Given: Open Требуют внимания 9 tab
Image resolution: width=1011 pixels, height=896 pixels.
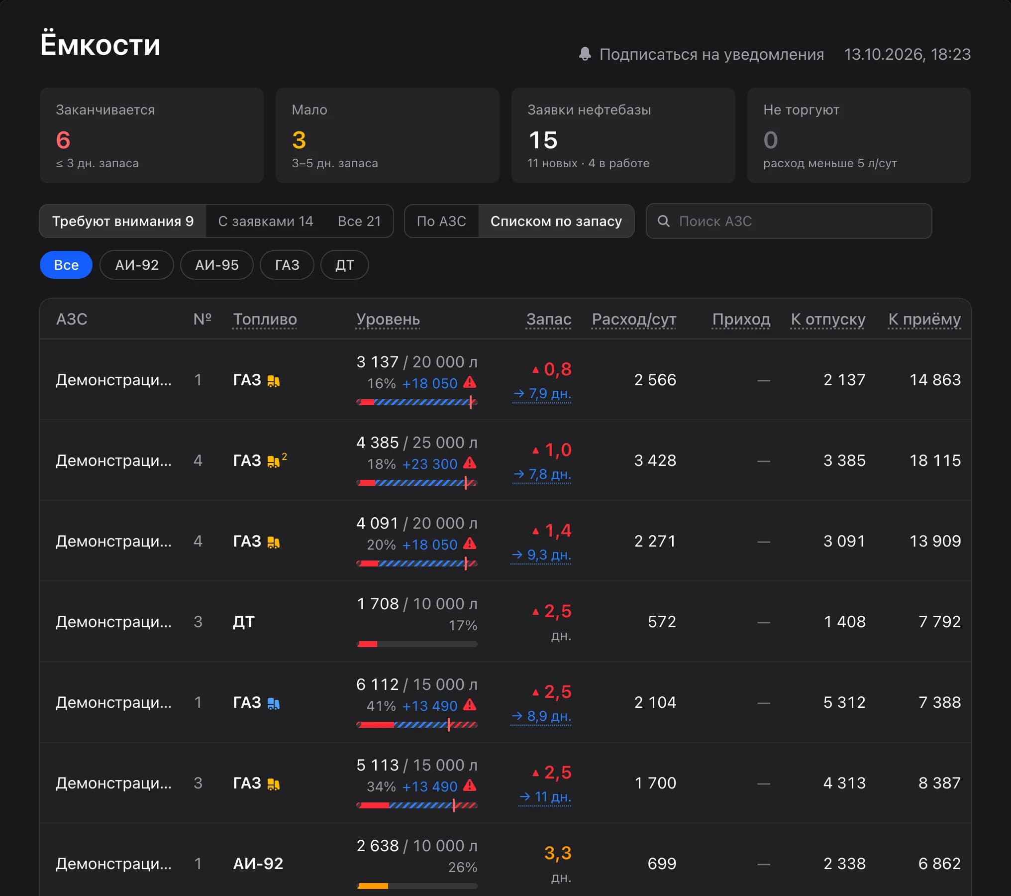Looking at the screenshot, I should pos(123,221).
